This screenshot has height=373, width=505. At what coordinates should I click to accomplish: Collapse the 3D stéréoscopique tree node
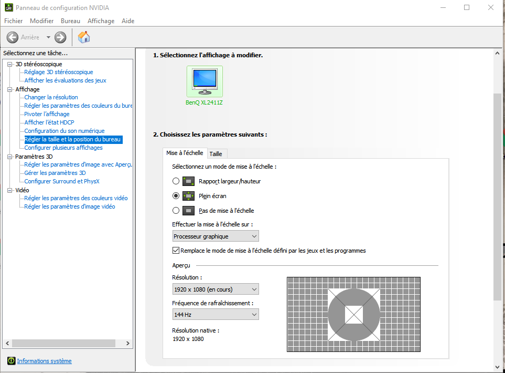click(x=9, y=64)
